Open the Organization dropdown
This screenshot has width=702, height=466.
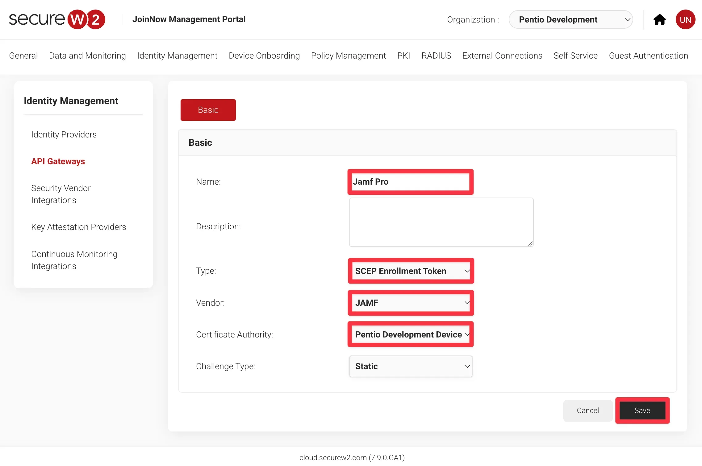[x=570, y=20]
